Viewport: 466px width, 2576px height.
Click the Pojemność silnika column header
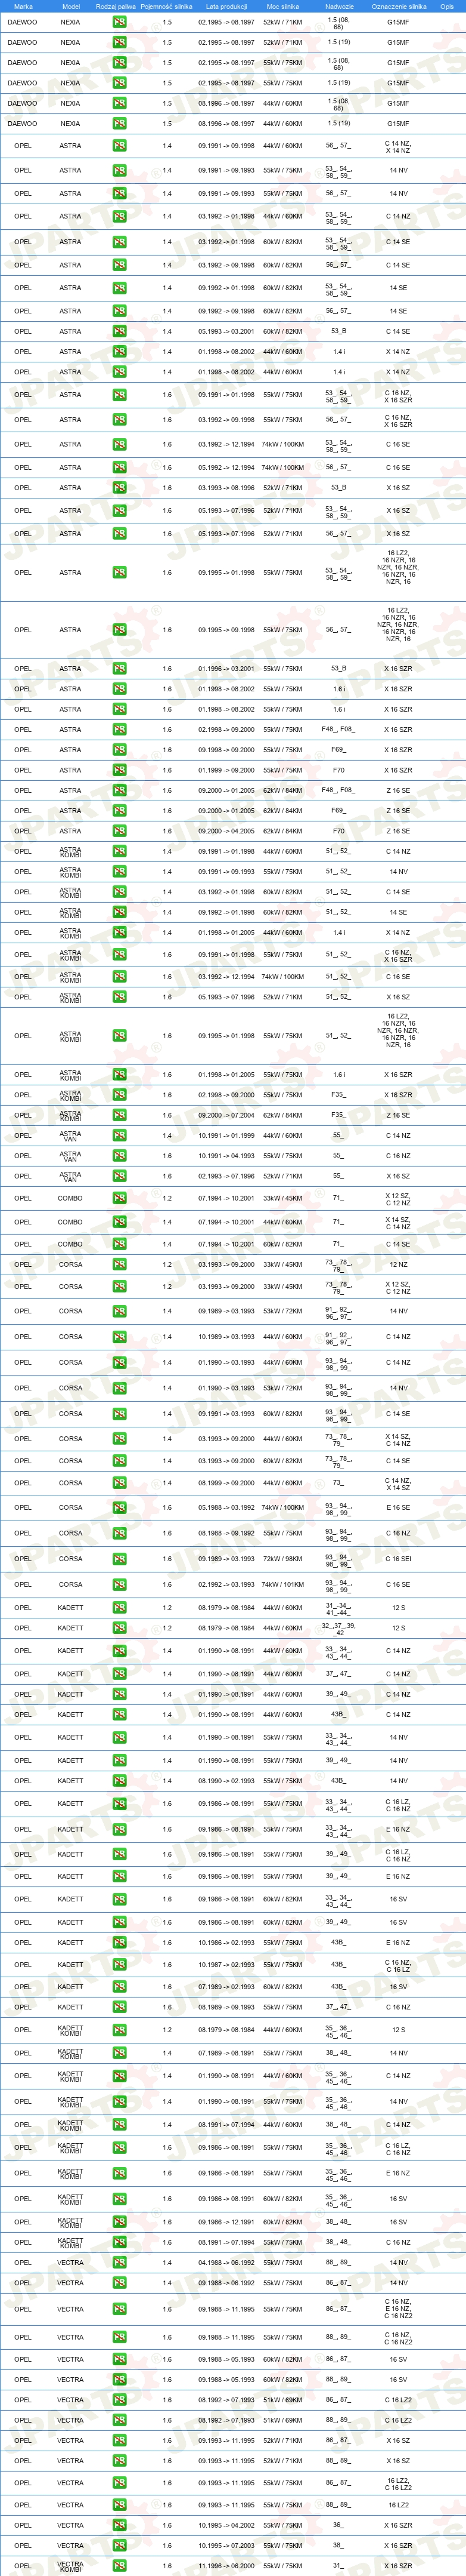pos(167,6)
